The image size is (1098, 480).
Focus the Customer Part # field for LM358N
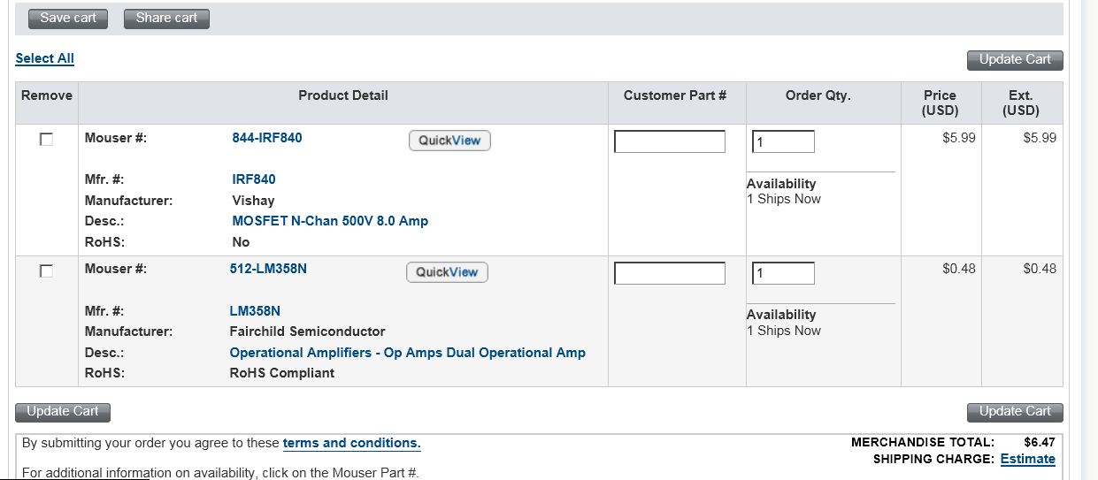click(670, 273)
